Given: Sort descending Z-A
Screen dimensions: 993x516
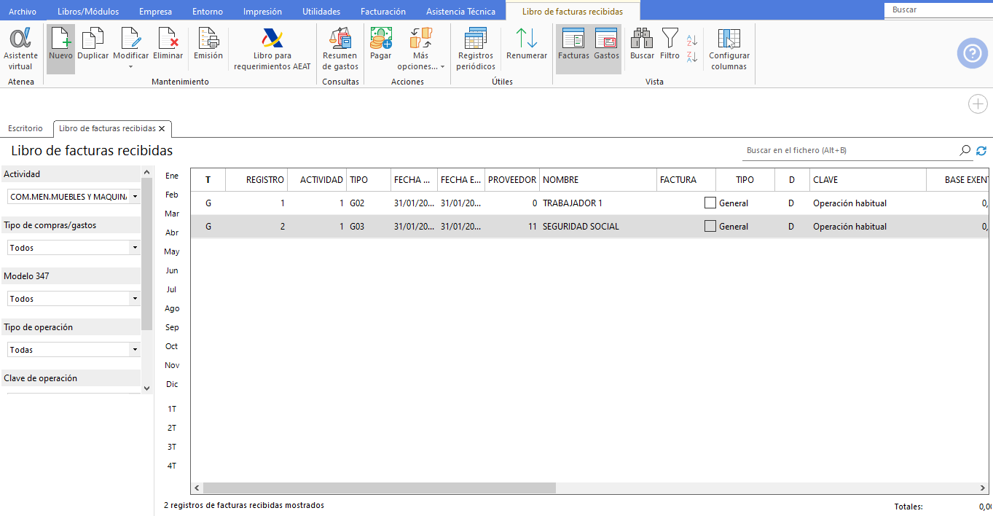Looking at the screenshot, I should coord(692,56).
